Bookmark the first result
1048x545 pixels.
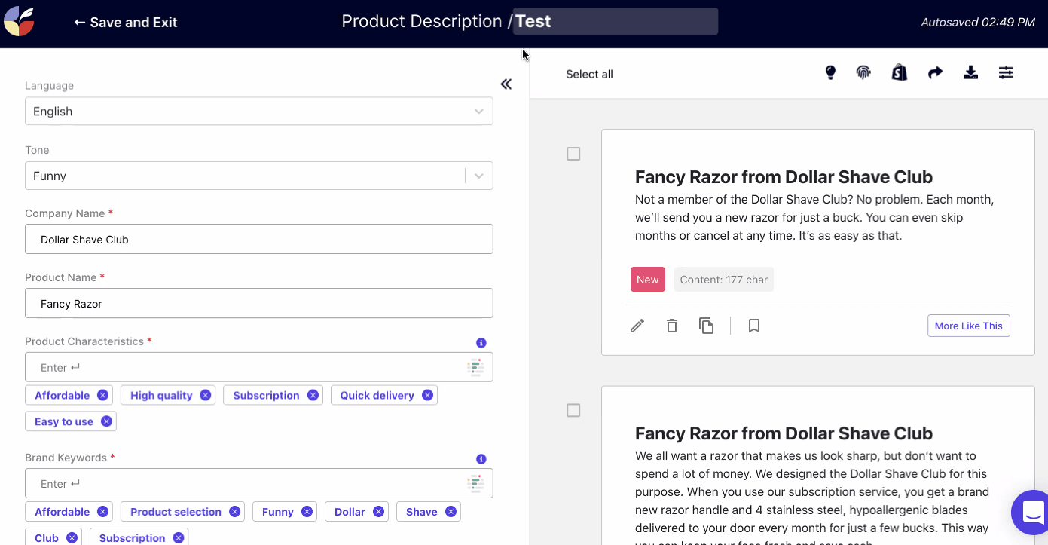pos(754,326)
